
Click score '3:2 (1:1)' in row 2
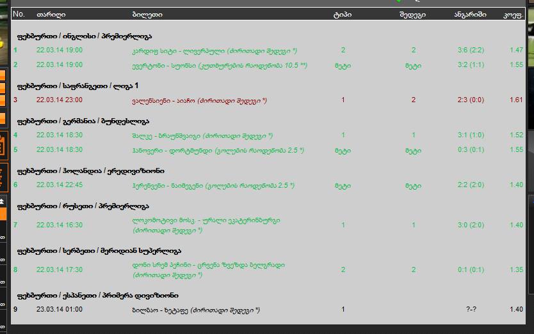click(x=471, y=65)
